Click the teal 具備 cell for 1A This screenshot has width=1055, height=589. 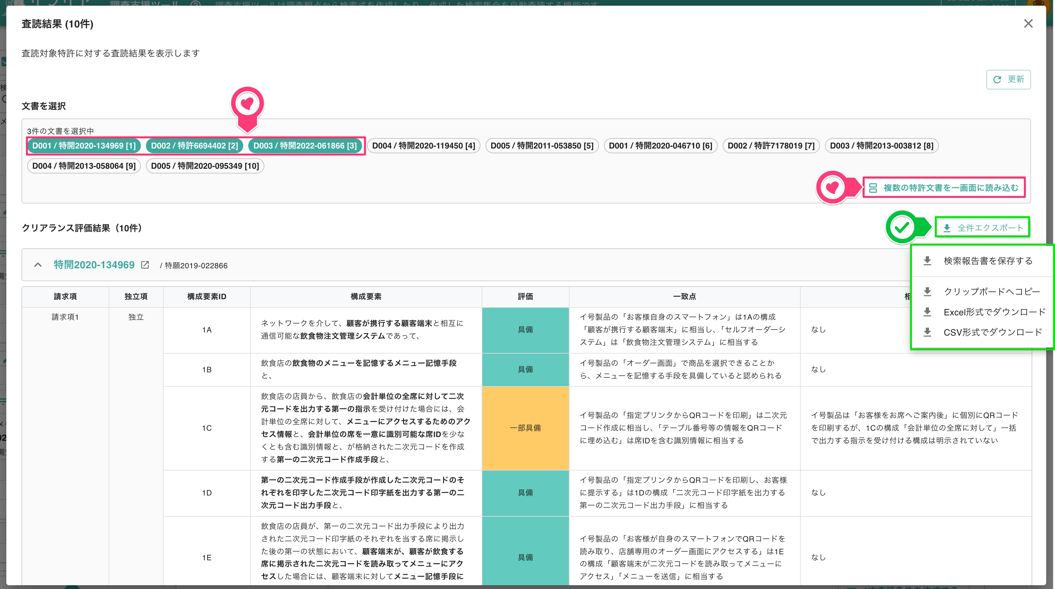pos(526,330)
